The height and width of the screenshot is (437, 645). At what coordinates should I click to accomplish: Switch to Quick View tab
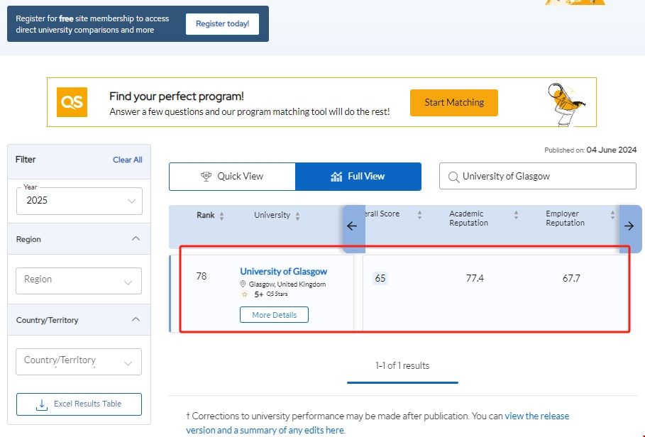(x=232, y=177)
